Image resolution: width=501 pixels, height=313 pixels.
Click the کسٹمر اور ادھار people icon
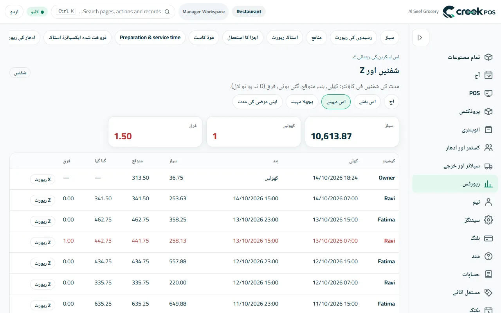pyautogui.click(x=488, y=148)
